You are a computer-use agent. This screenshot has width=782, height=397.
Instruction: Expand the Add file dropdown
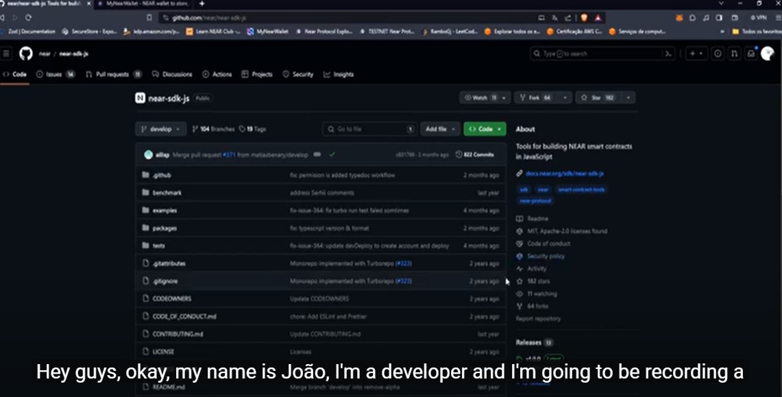439,129
